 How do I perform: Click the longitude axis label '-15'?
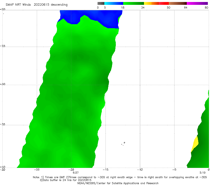tap(105, 170)
